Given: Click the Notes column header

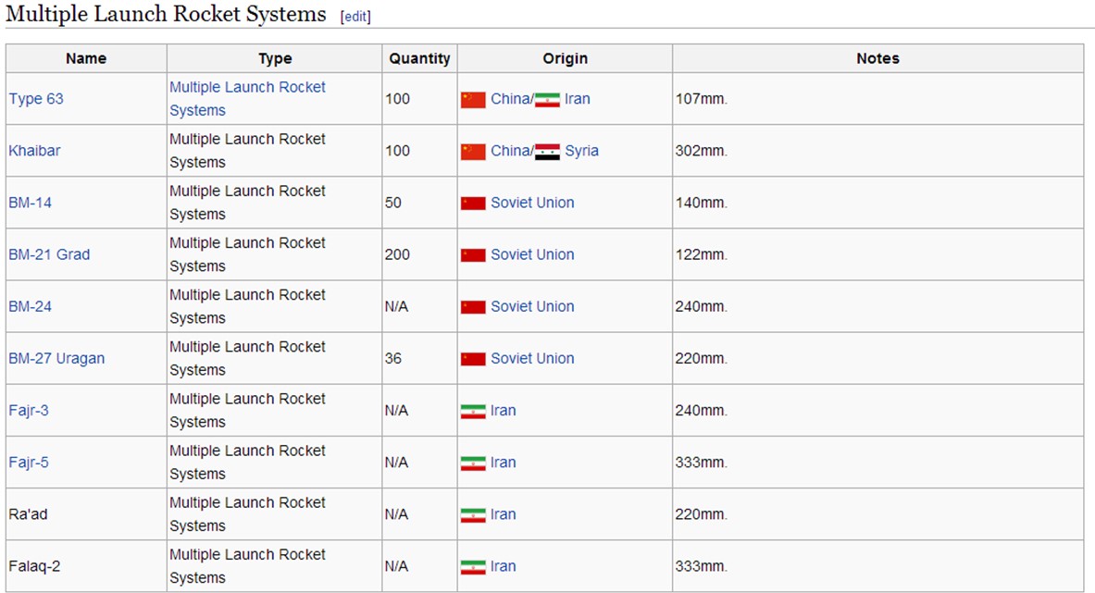Looking at the screenshot, I should point(877,58).
